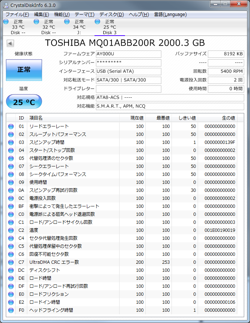Click the status orb for UltraDMA CRC エラー数 row
Screen dimensions: 250x323
(x=11, y=262)
